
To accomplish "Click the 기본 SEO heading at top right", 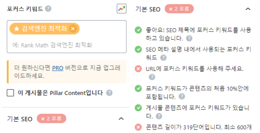I will coord(148,9).
